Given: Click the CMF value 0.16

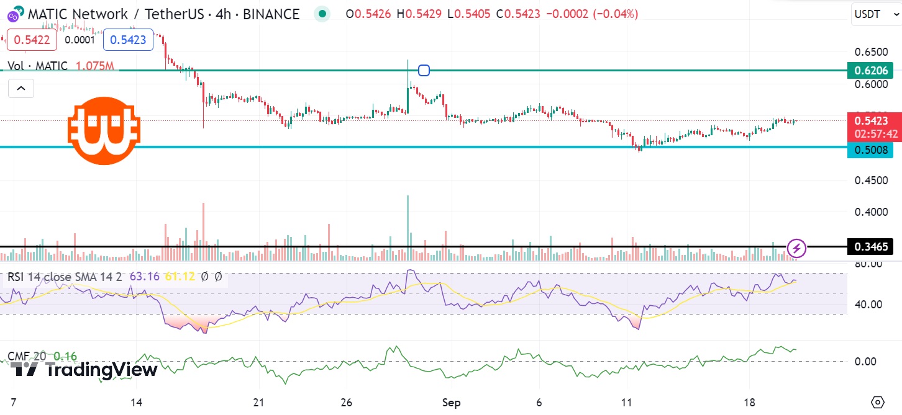Looking at the screenshot, I should [65, 356].
